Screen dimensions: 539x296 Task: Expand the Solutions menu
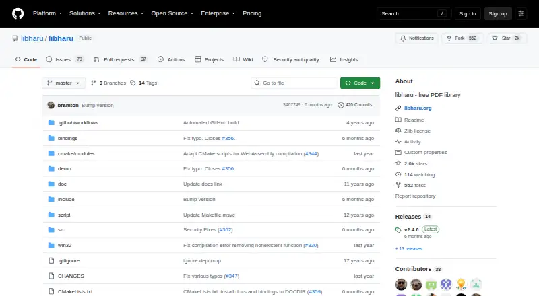click(x=85, y=13)
